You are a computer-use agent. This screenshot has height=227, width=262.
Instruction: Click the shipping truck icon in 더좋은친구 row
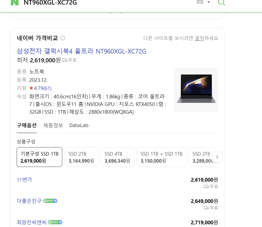click(206, 208)
